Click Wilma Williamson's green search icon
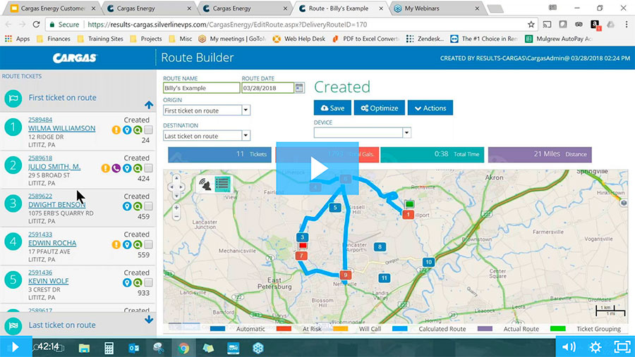Image resolution: width=635 pixels, height=357 pixels. click(x=138, y=130)
